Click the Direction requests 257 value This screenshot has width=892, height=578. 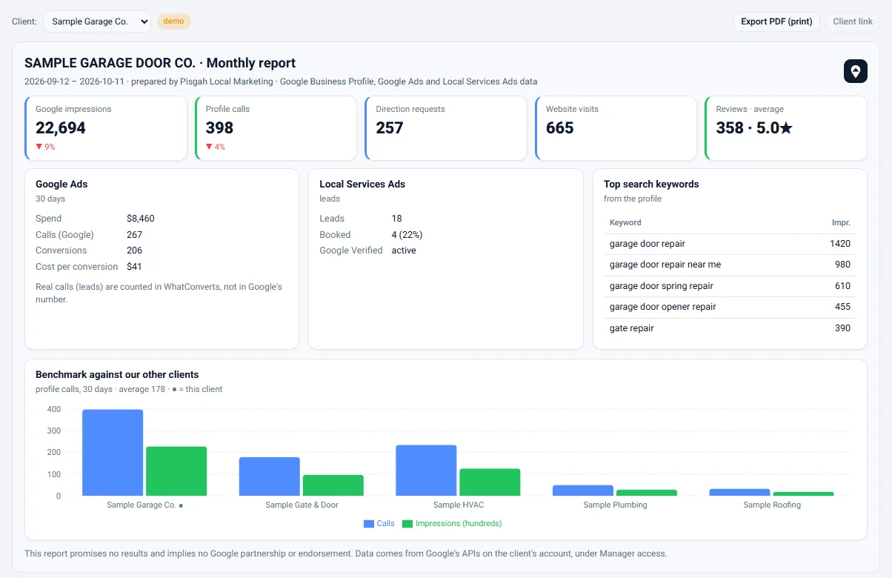tap(390, 127)
